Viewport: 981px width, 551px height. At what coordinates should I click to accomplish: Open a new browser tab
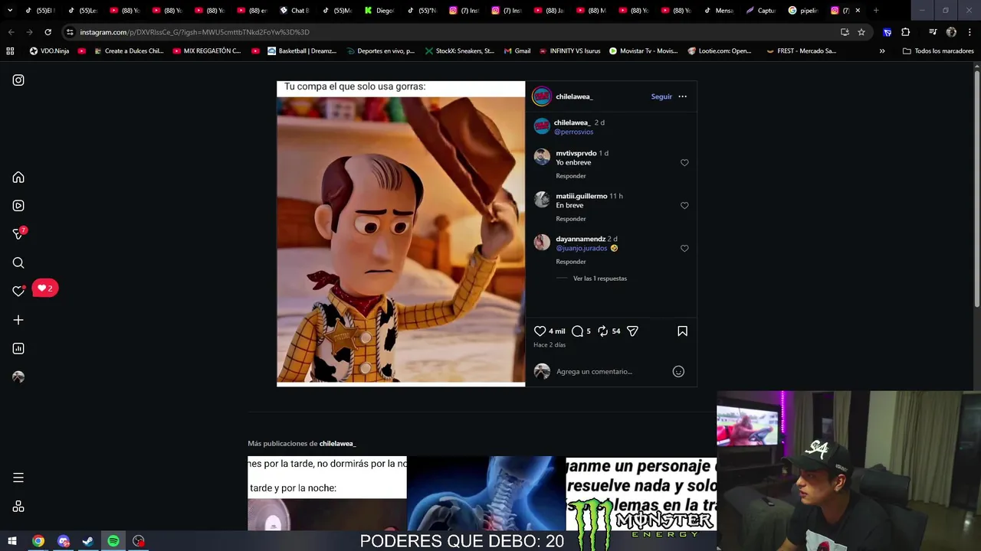(876, 11)
